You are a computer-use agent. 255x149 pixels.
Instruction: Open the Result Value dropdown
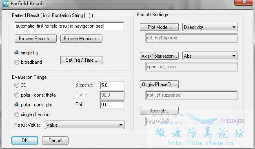pos(84,125)
